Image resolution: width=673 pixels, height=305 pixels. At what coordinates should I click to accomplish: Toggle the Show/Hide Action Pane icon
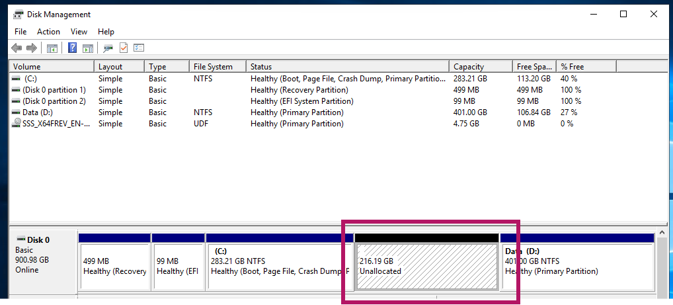(x=87, y=48)
